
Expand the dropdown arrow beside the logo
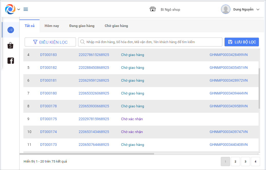click(19, 10)
